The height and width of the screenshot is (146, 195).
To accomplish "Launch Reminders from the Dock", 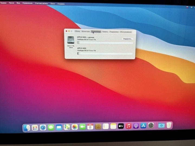I will click(x=106, y=126).
